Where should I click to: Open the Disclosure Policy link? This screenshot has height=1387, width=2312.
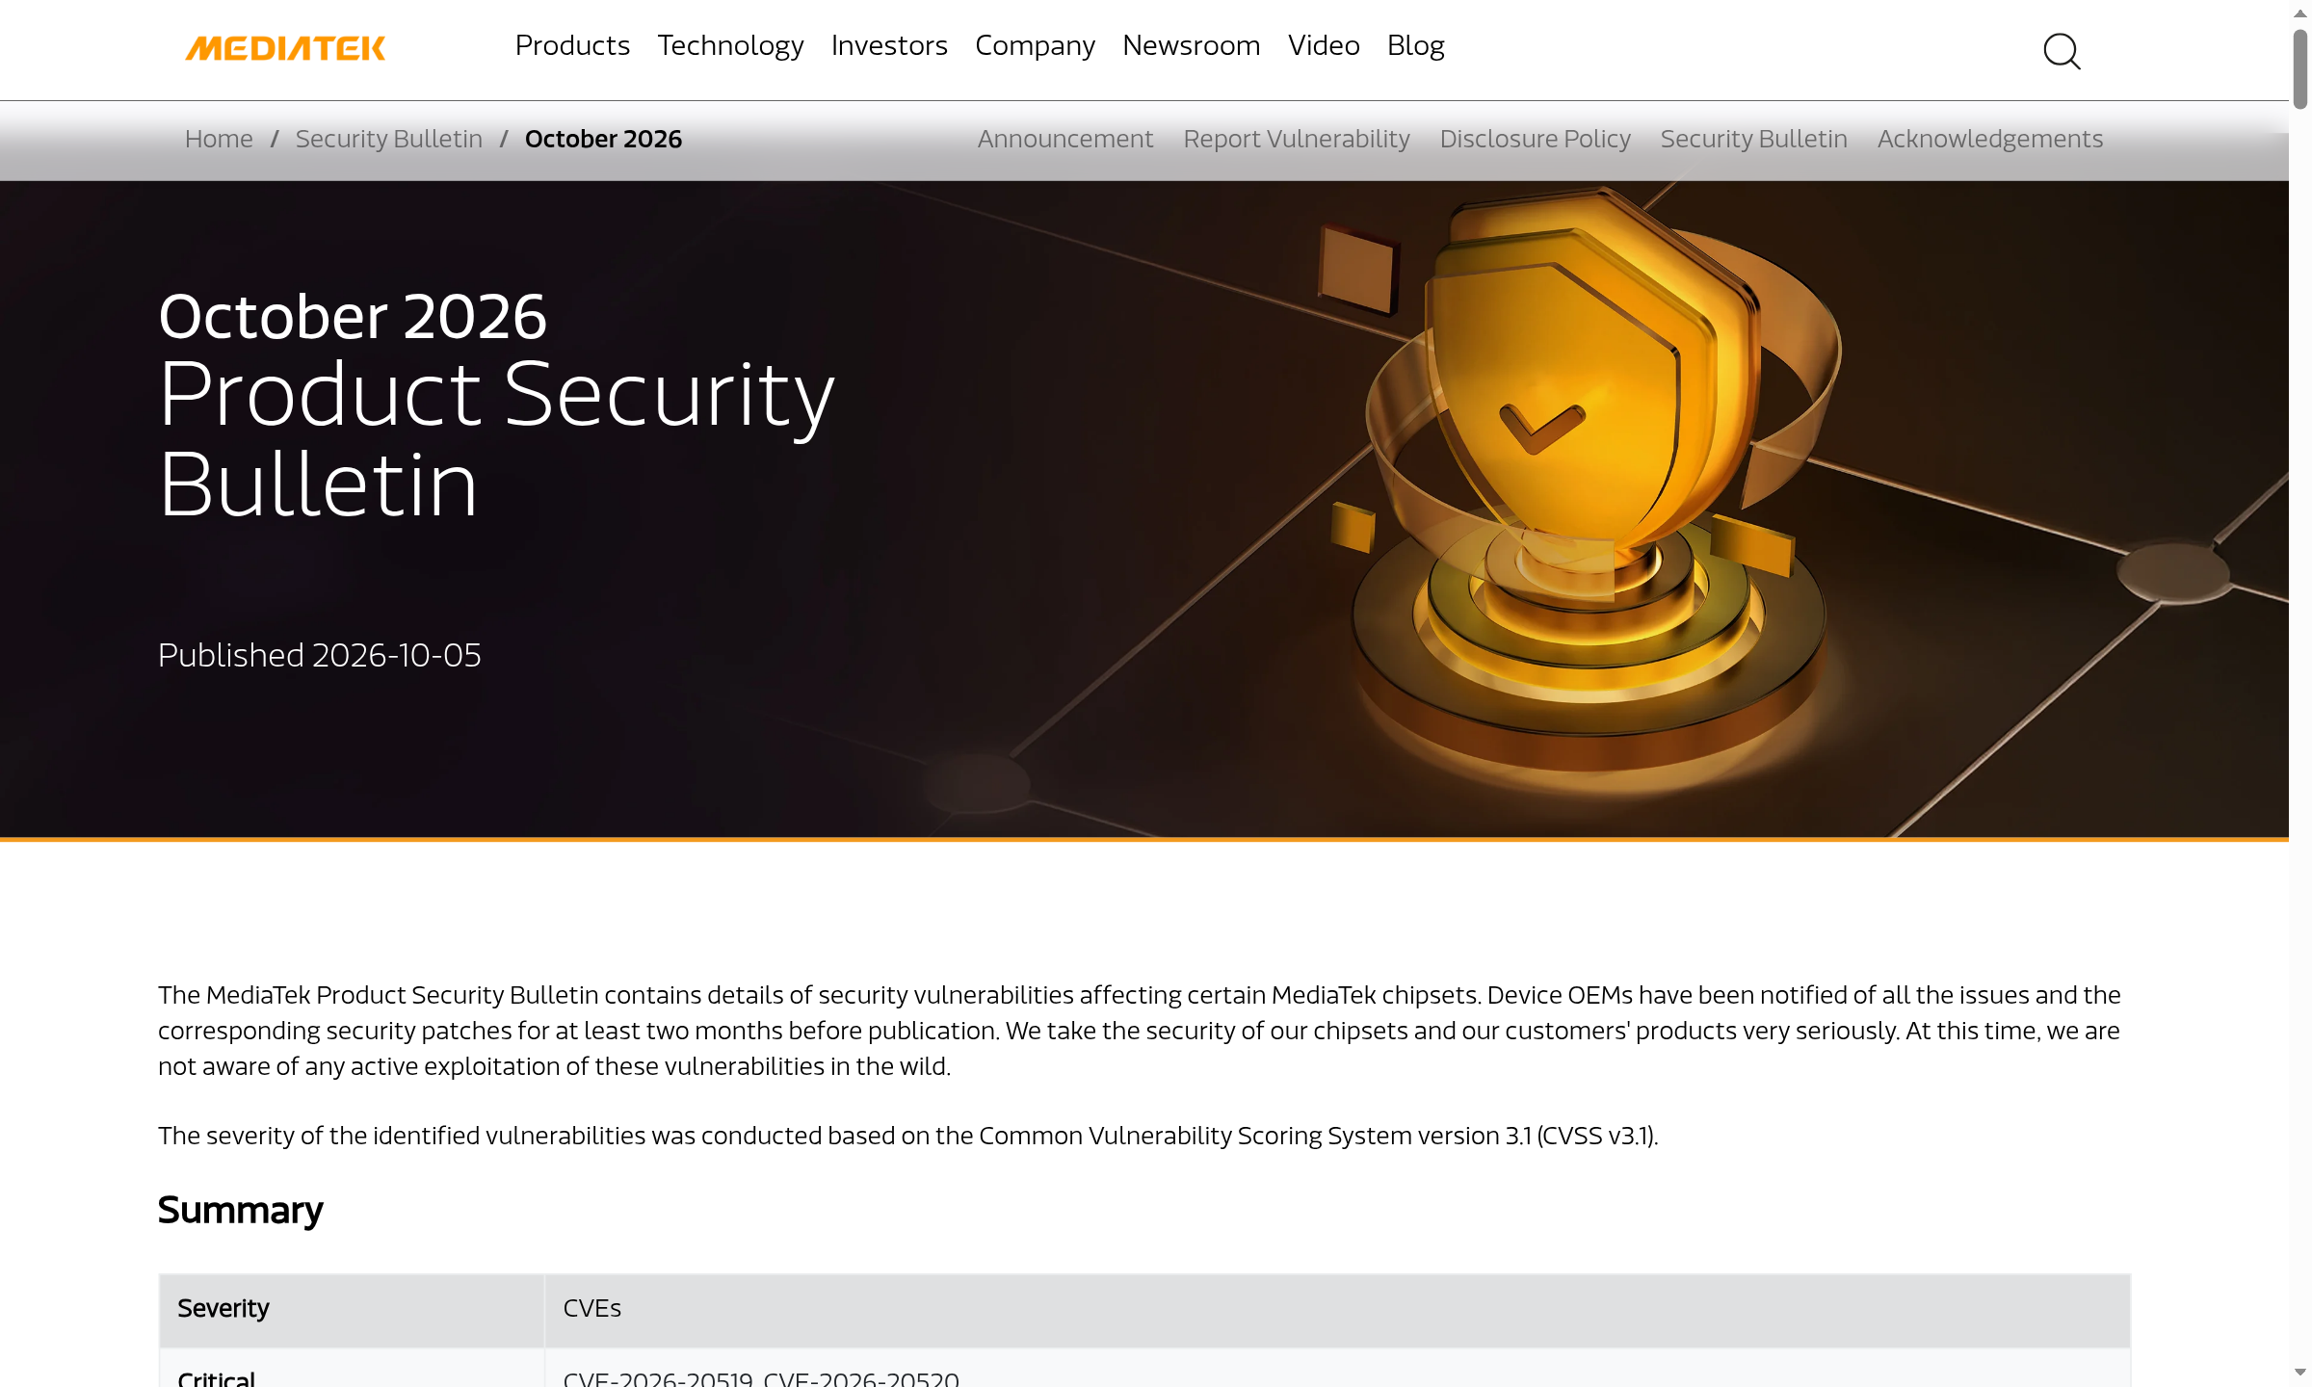1536,139
